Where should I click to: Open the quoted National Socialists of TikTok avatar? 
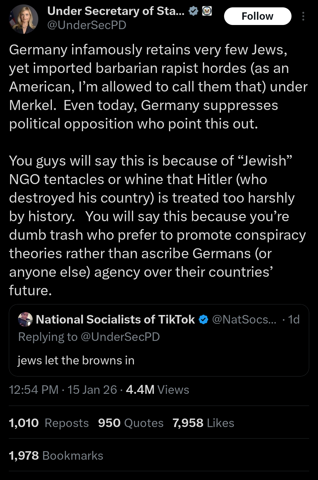tap(25, 319)
